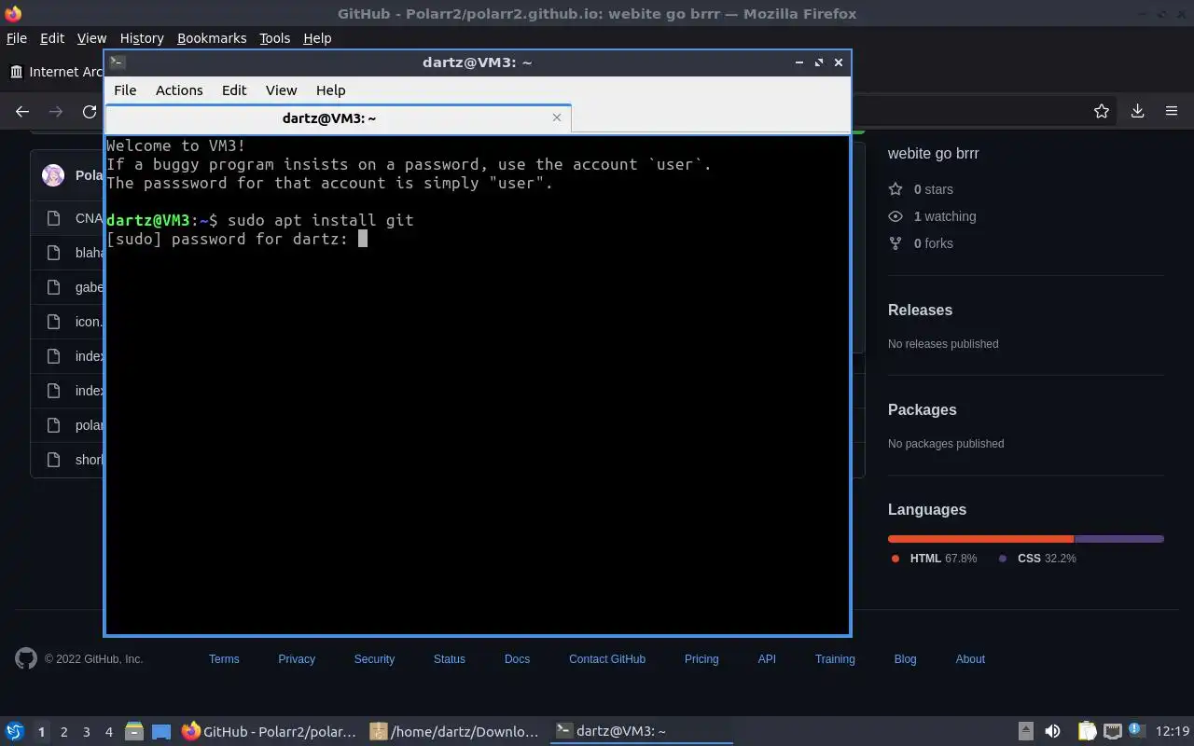This screenshot has width=1194, height=746.
Task: Launch the file manager from the panel
Action: pyautogui.click(x=134, y=731)
